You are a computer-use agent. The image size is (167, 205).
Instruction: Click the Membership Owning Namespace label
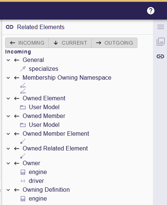[67, 78]
